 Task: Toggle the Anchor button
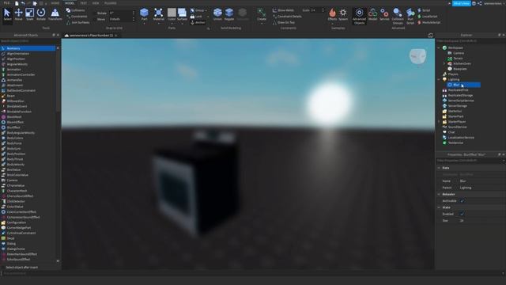[x=198, y=23]
